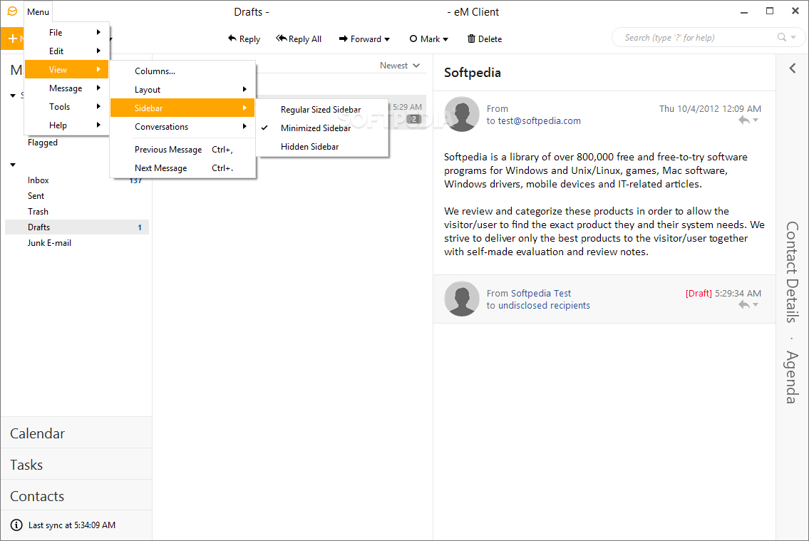Click the Last sync status text

(x=72, y=525)
